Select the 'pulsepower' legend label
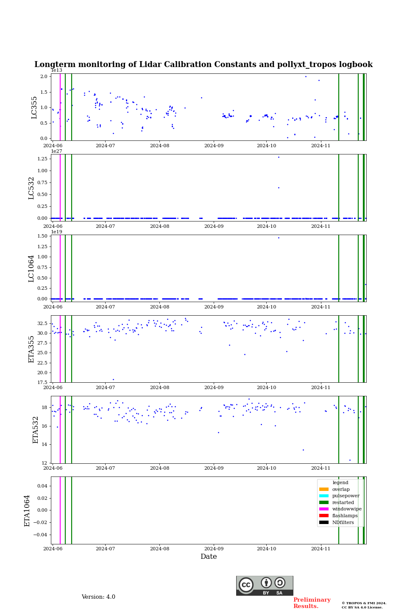407x611 pixels. point(346,496)
